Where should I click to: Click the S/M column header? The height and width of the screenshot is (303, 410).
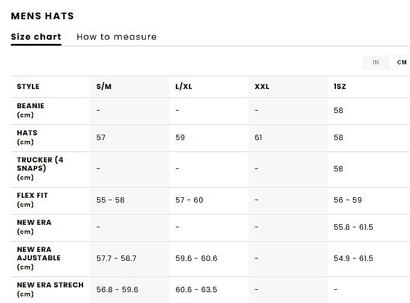[104, 87]
